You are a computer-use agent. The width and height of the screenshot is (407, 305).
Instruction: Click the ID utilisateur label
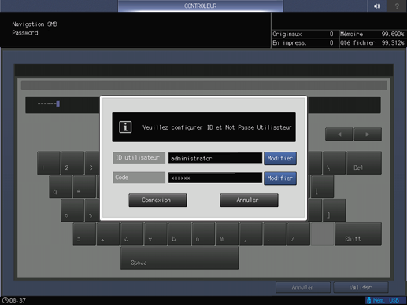point(139,158)
